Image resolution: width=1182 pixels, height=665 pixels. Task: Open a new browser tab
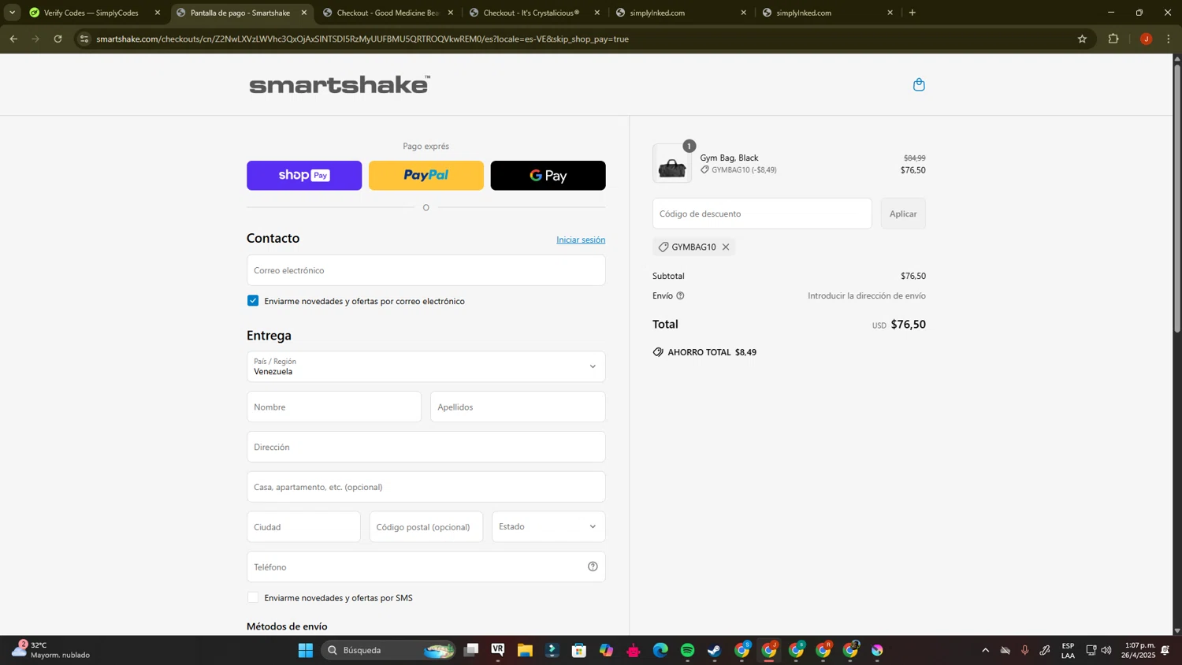point(913,13)
